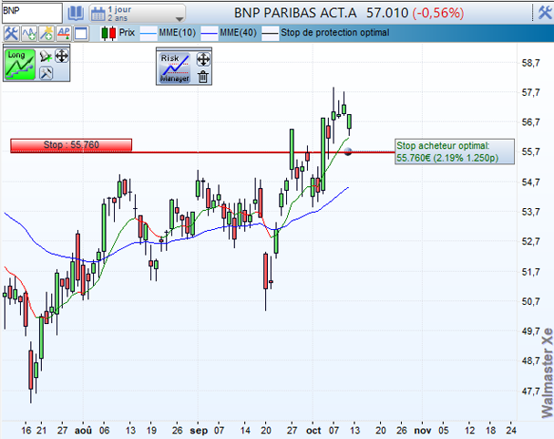
Task: Click the AP price alert icon
Action: [64, 34]
